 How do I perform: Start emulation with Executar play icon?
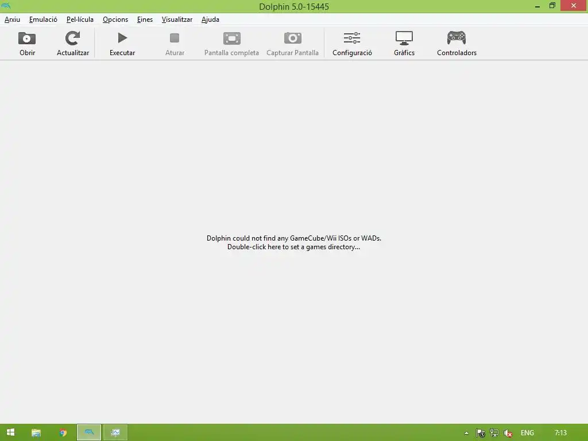coord(122,38)
